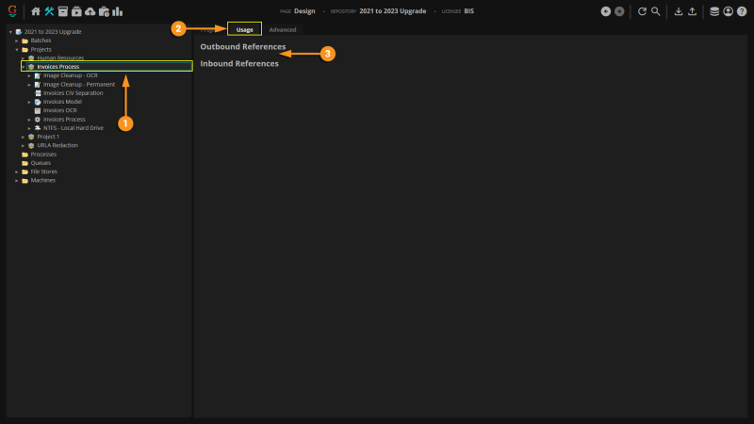Navigate forward with the right arrow button
This screenshot has width=754, height=424.
tap(619, 11)
